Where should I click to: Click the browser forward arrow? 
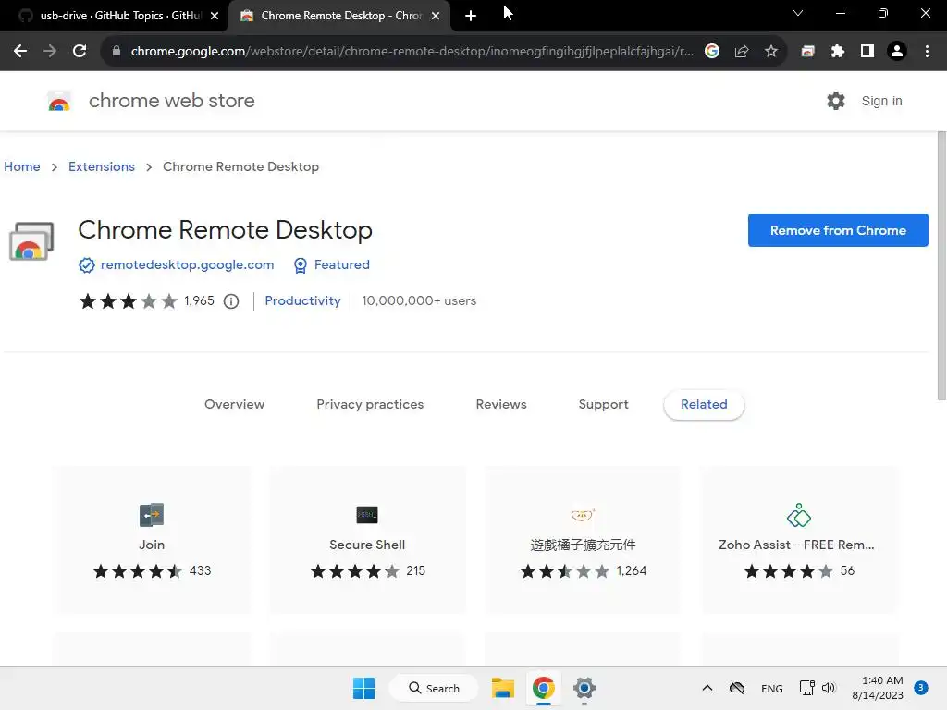pyautogui.click(x=50, y=52)
